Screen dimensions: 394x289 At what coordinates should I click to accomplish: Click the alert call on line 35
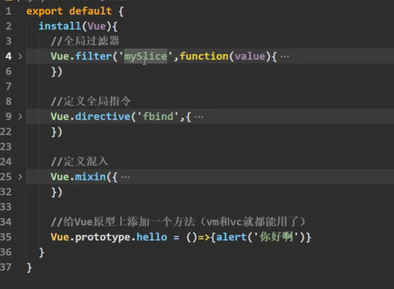pos(231,237)
